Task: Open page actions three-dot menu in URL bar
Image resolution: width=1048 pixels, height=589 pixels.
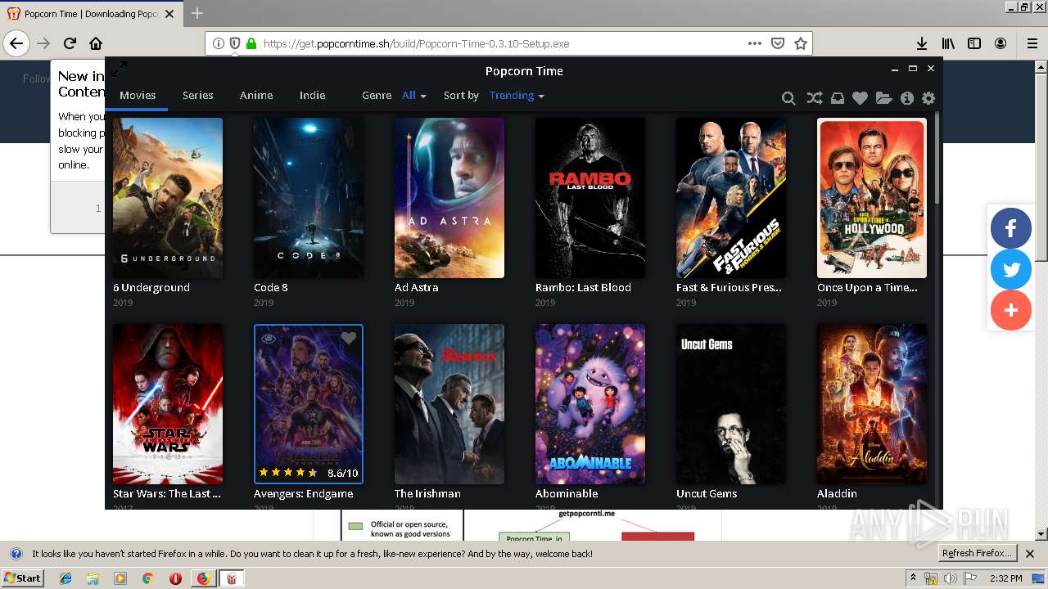Action: click(x=754, y=43)
